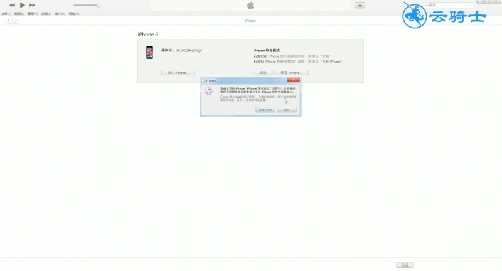Viewport: 502px width, 271px height.
Task: Focus the search field
Action: [448, 5]
